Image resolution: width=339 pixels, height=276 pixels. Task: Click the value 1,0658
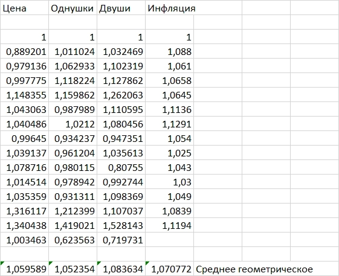click(x=176, y=80)
